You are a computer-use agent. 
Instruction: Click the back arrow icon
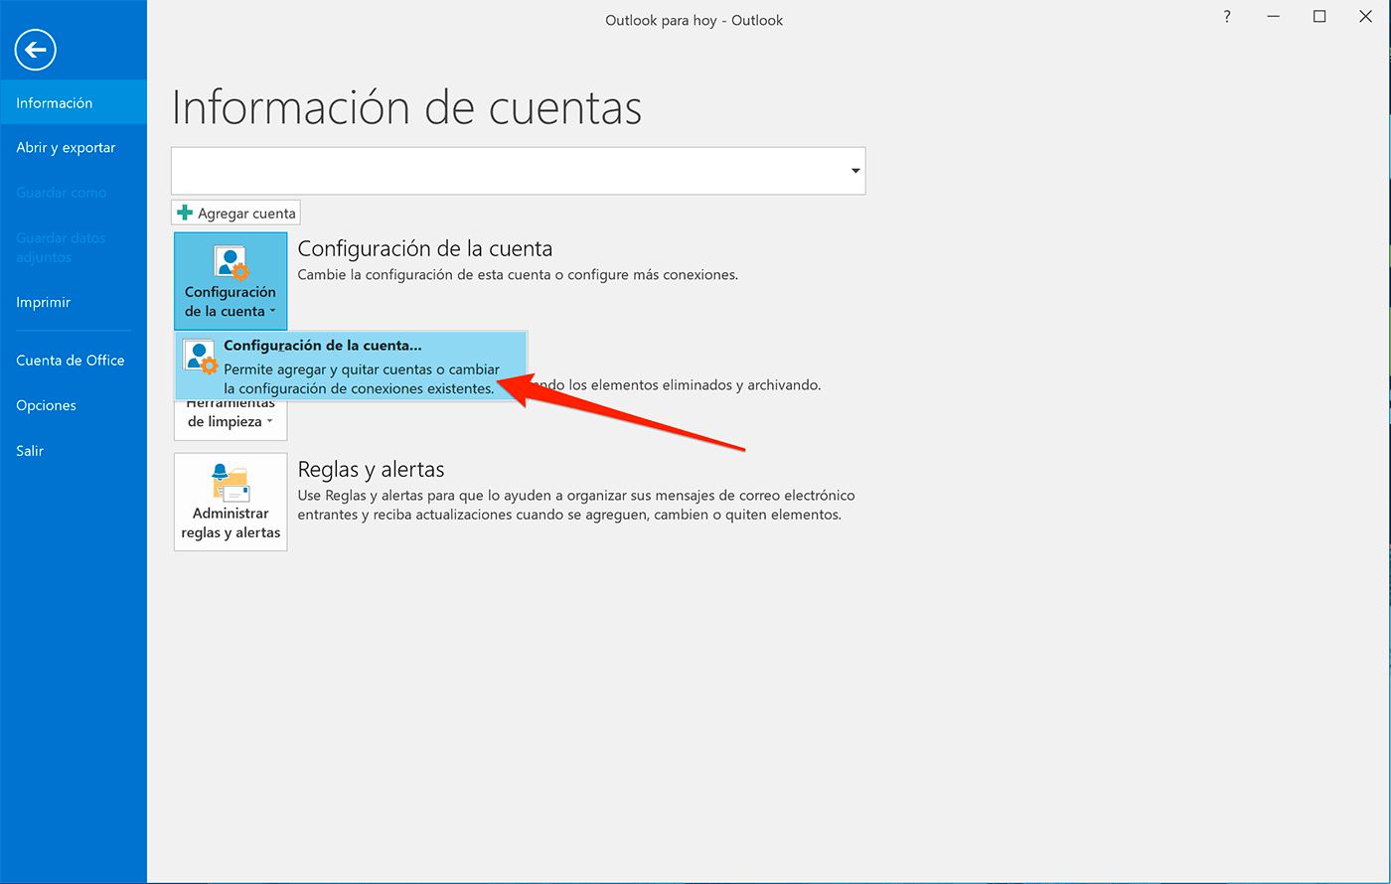(35, 50)
